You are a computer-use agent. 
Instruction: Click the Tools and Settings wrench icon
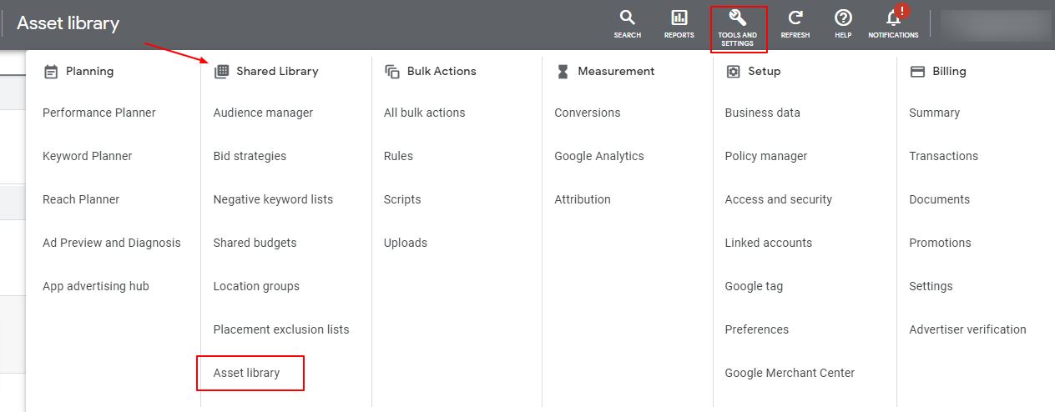point(737,18)
